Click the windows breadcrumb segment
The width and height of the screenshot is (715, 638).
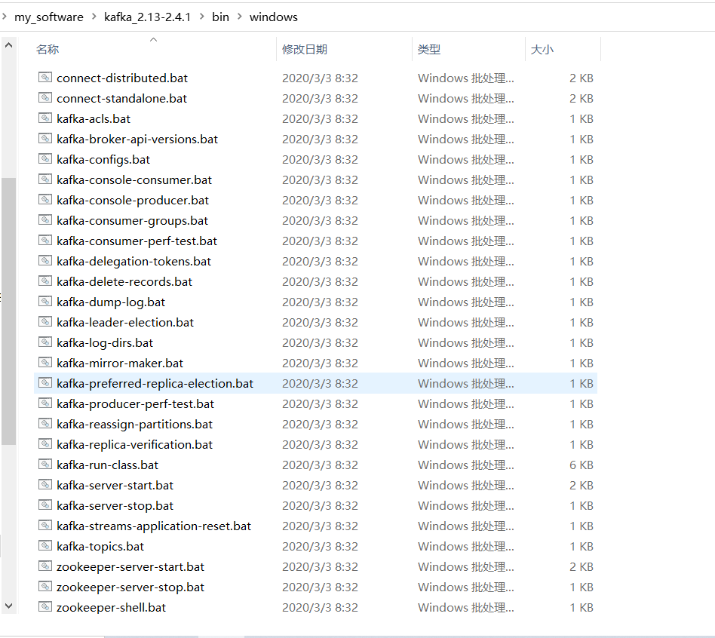pyautogui.click(x=274, y=17)
